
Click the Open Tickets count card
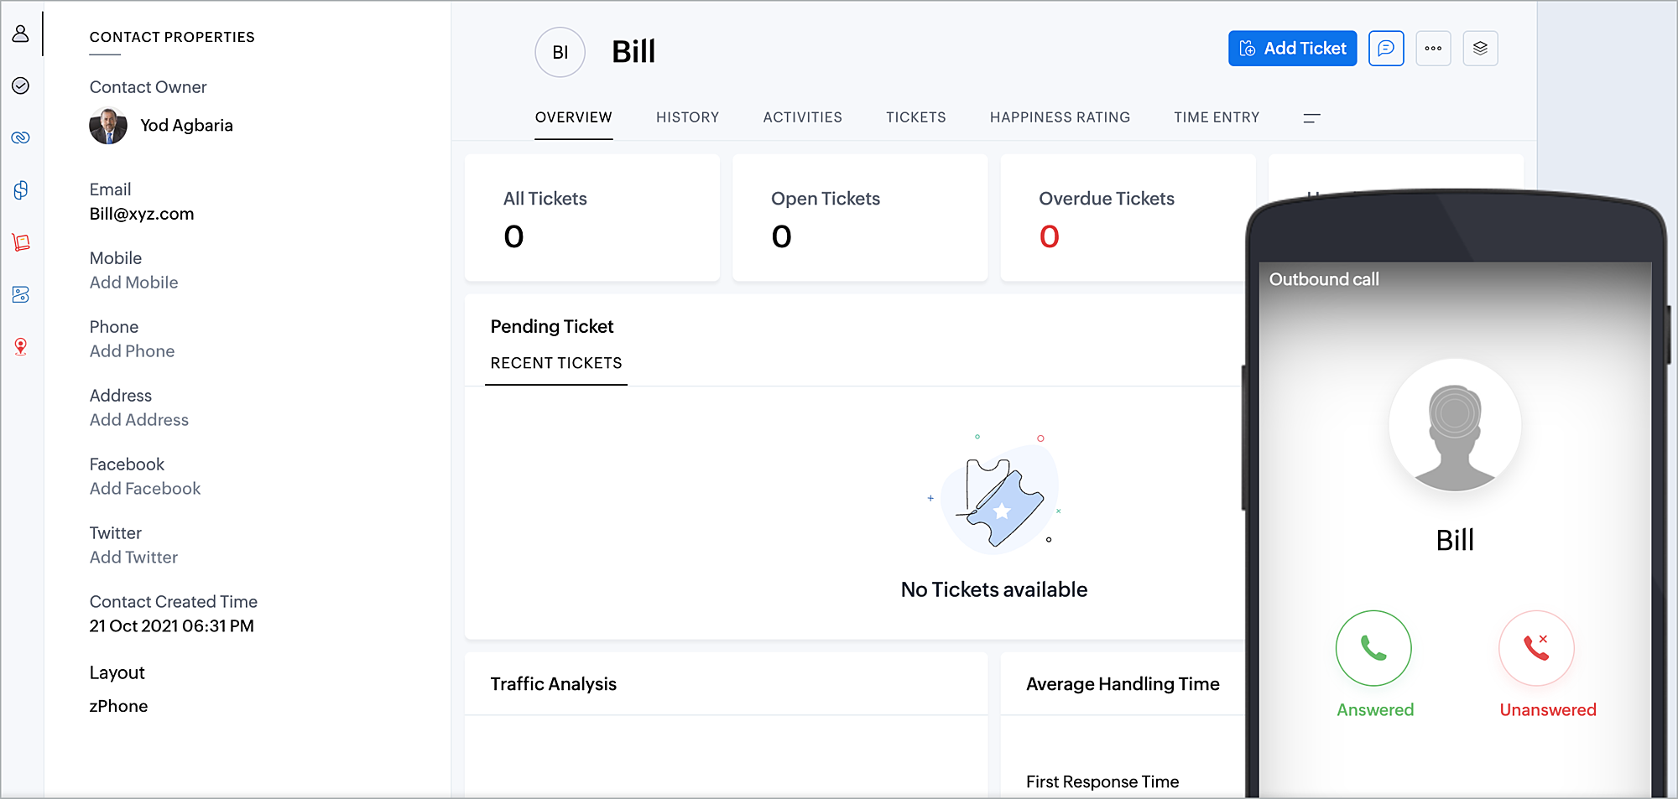[859, 218]
